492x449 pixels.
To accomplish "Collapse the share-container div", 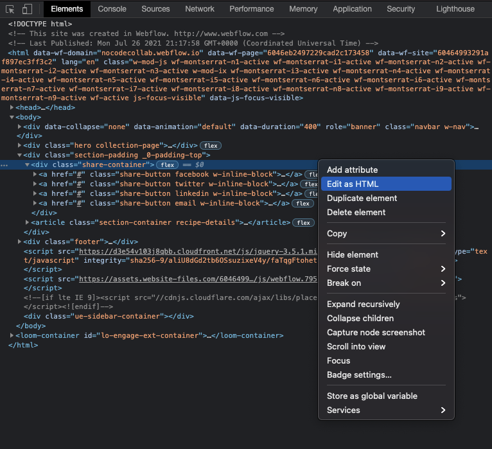I will [x=28, y=164].
